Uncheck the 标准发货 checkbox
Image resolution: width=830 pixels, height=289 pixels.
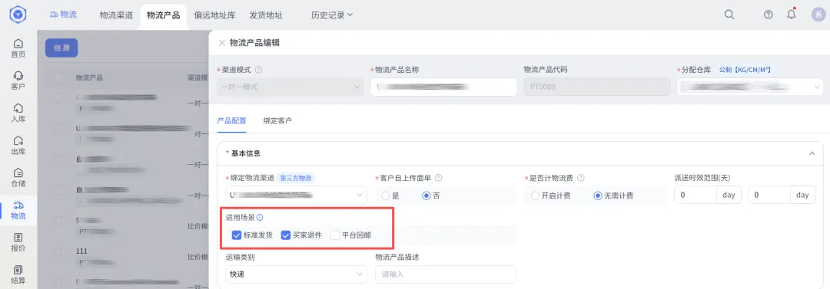click(x=237, y=235)
